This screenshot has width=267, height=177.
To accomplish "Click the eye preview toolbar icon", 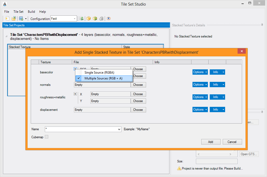I will pyautogui.click(x=108, y=18).
